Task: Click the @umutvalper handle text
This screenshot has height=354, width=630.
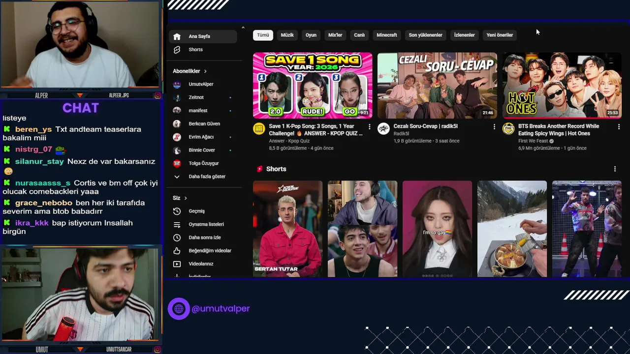Action: tap(220, 309)
